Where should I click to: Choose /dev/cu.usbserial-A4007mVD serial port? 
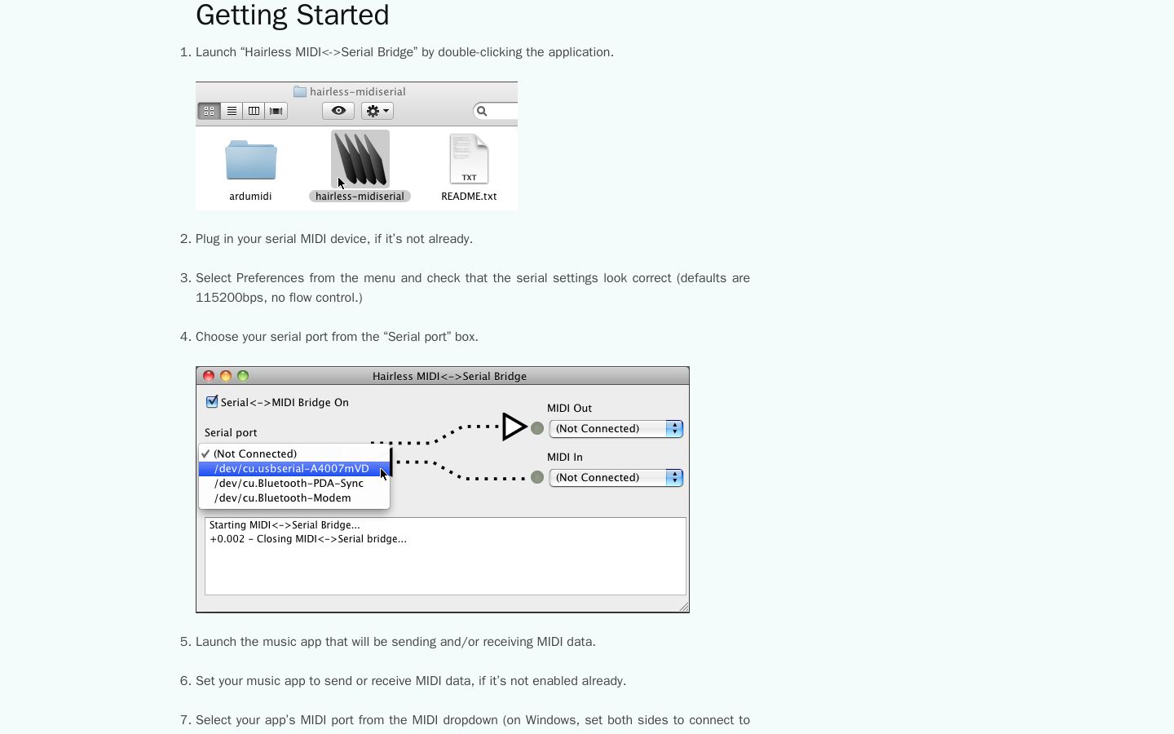[294, 469]
